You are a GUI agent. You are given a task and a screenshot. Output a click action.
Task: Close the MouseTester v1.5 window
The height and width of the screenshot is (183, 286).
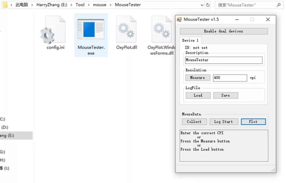click(268, 19)
